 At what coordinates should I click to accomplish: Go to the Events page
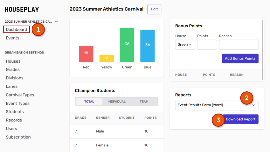(x=12, y=38)
